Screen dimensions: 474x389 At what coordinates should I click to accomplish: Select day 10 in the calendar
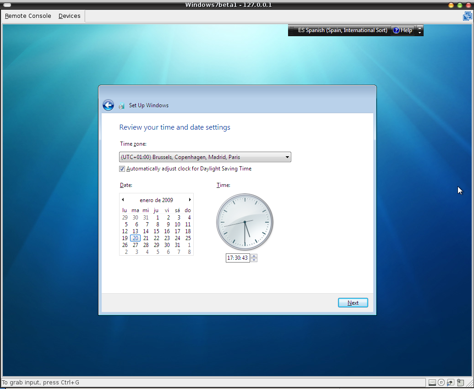pyautogui.click(x=177, y=225)
